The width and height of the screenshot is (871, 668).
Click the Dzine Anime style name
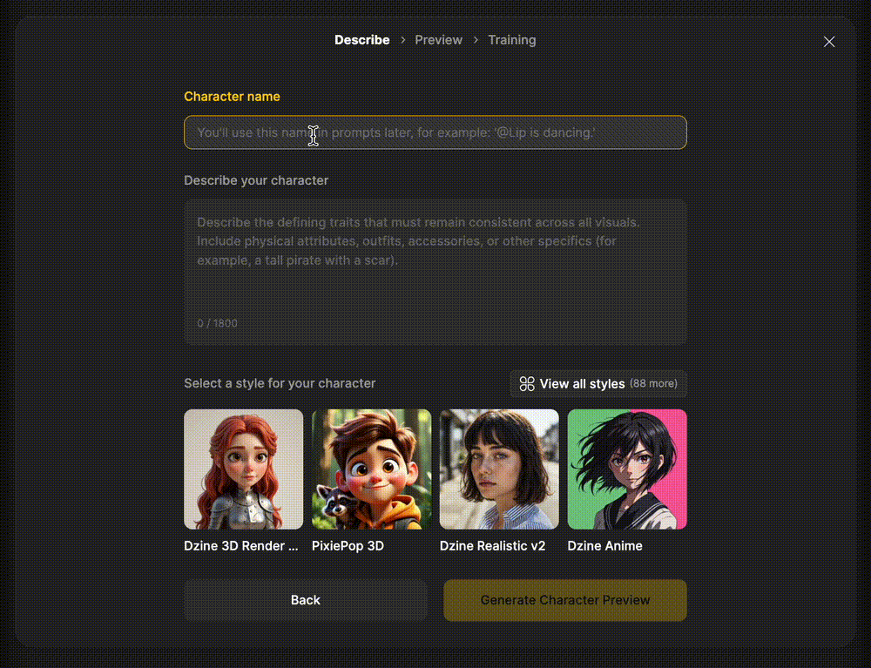pyautogui.click(x=604, y=546)
